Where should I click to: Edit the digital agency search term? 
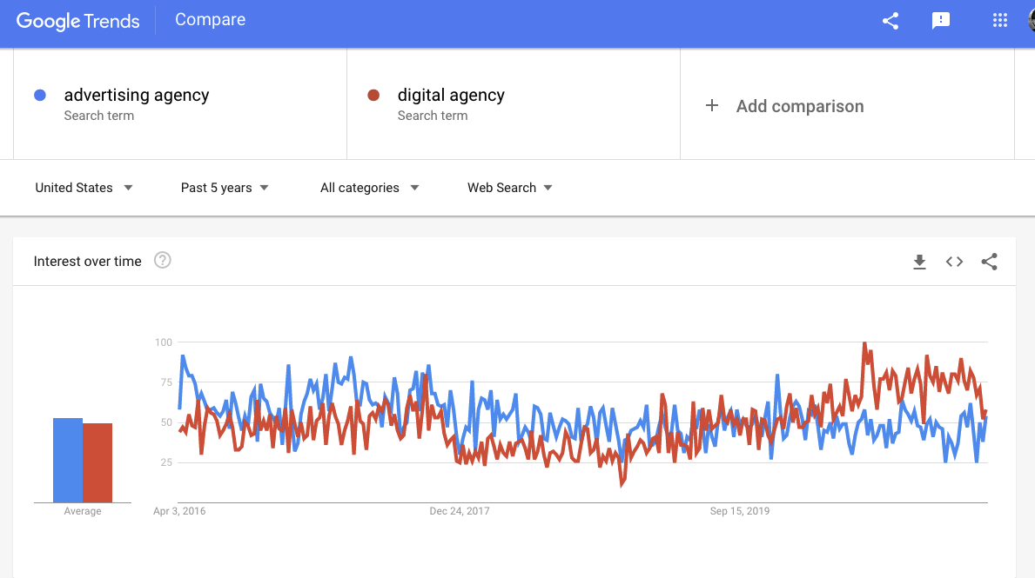pyautogui.click(x=451, y=96)
